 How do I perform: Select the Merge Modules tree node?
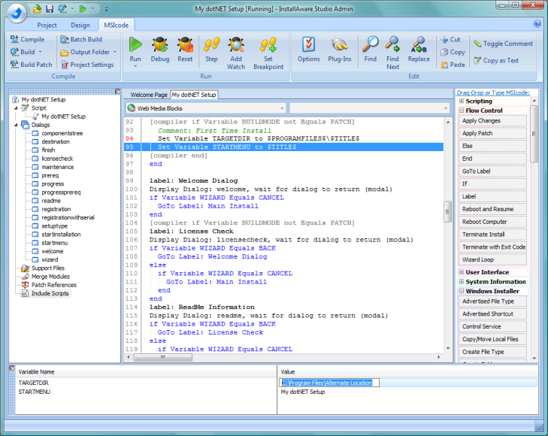[50, 277]
